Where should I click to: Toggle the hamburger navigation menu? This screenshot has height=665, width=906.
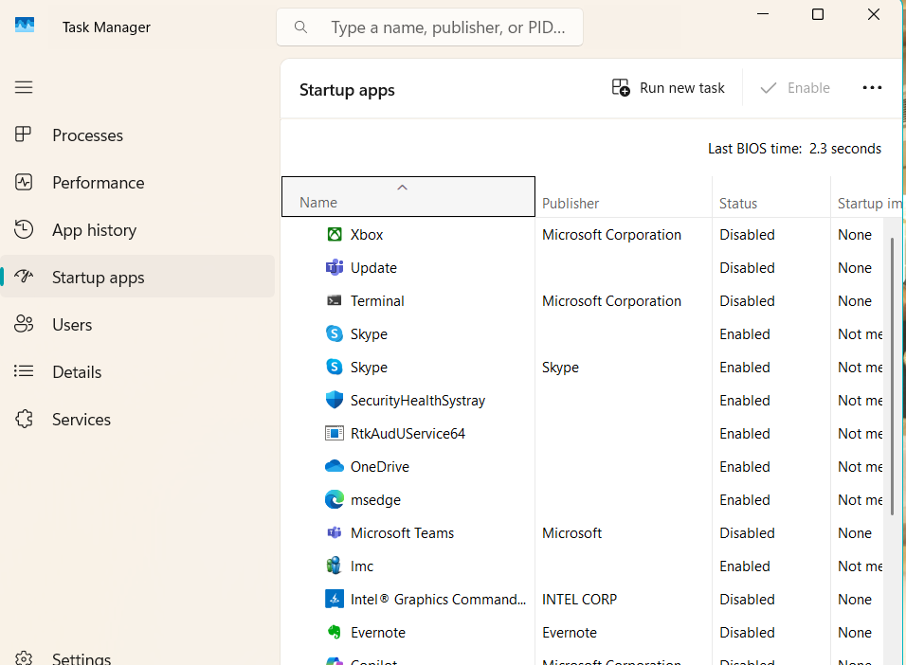(24, 87)
